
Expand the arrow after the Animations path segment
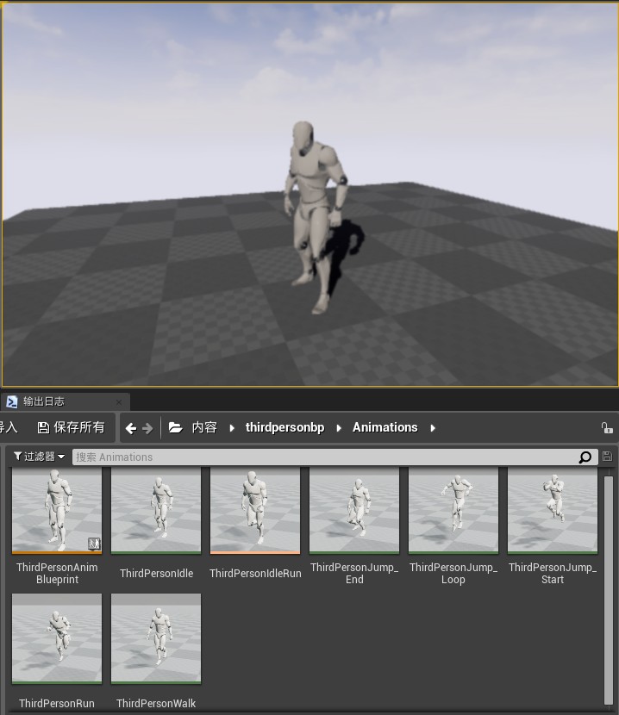tap(432, 428)
